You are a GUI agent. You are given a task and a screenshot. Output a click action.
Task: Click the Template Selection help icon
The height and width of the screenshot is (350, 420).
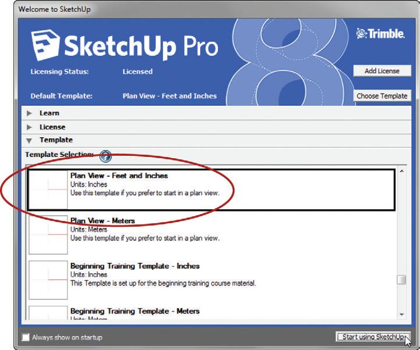click(105, 156)
